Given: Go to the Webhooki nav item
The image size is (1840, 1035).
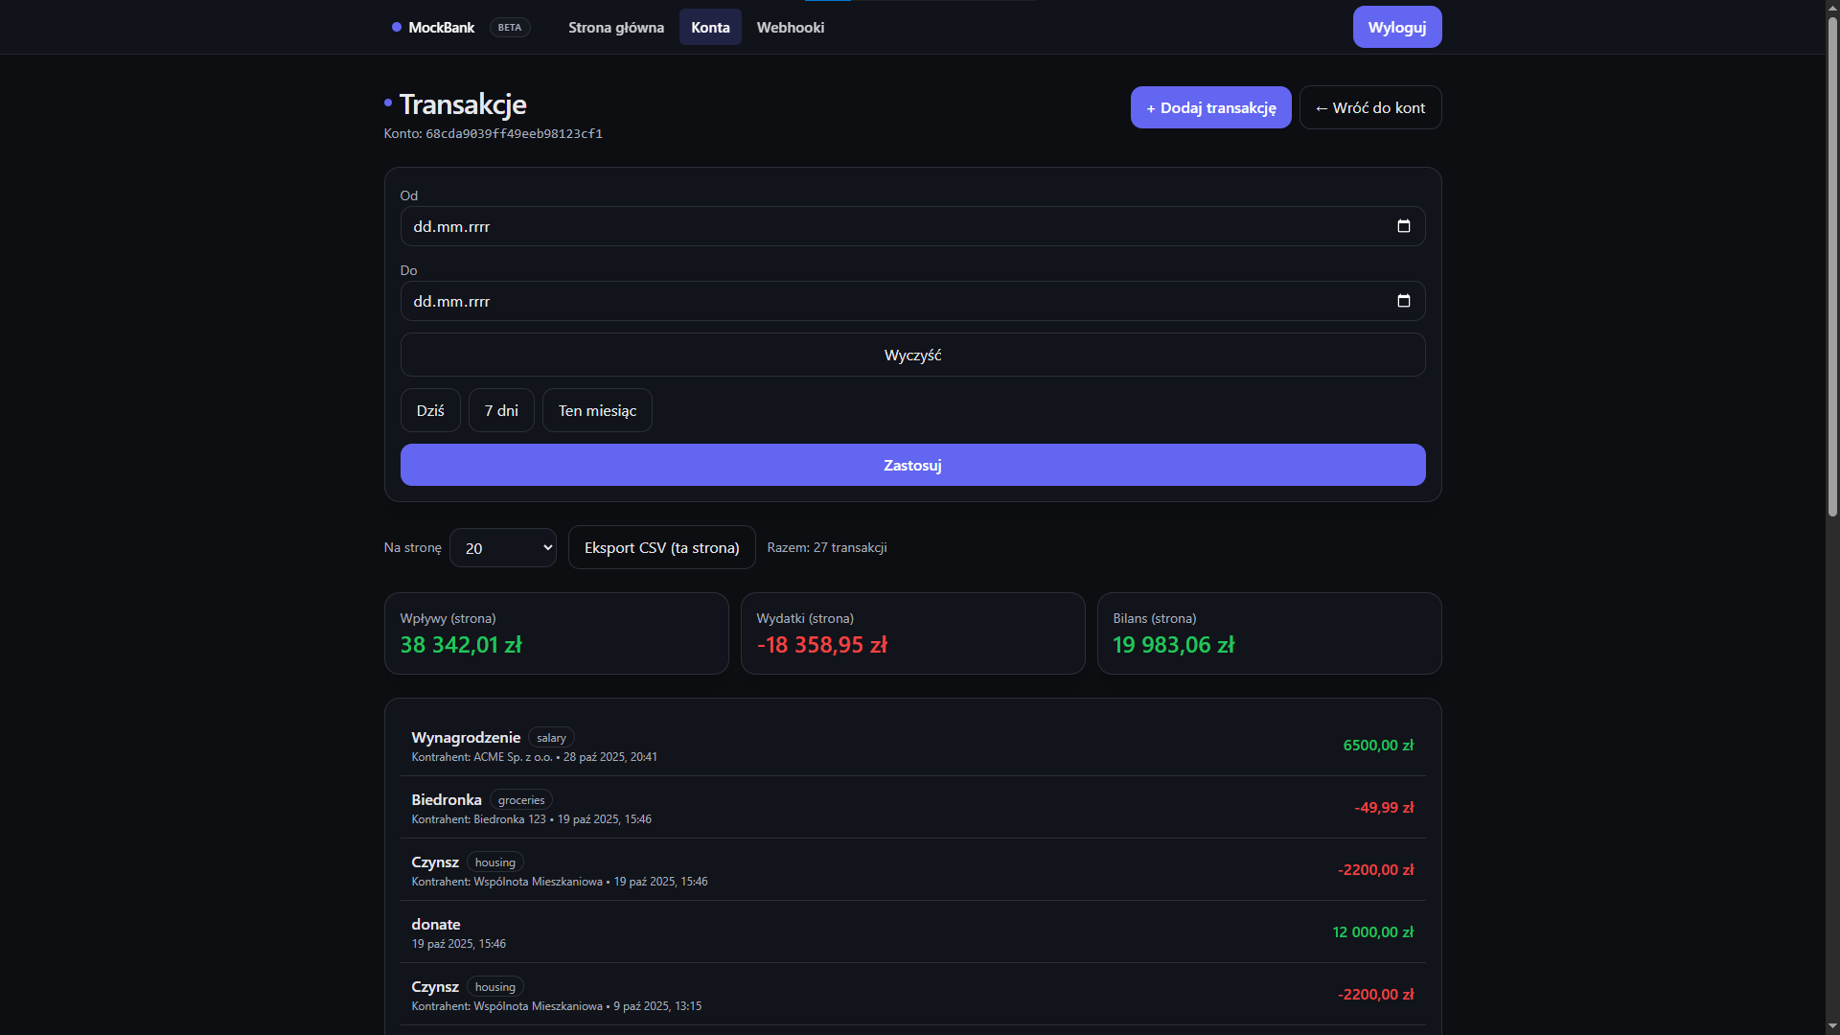Looking at the screenshot, I should pyautogui.click(x=790, y=27).
